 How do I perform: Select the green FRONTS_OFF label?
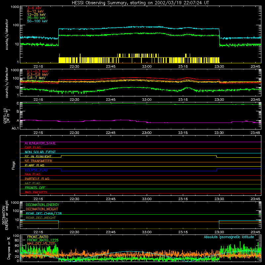35,188
